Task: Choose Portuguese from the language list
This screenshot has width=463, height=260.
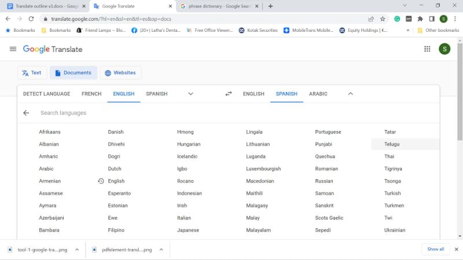Action: (x=328, y=132)
